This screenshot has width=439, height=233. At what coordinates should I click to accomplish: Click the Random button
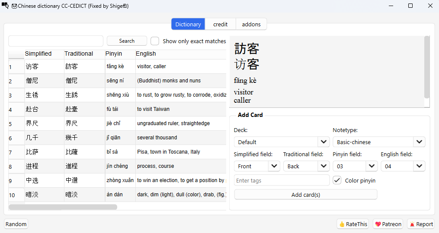16,224
